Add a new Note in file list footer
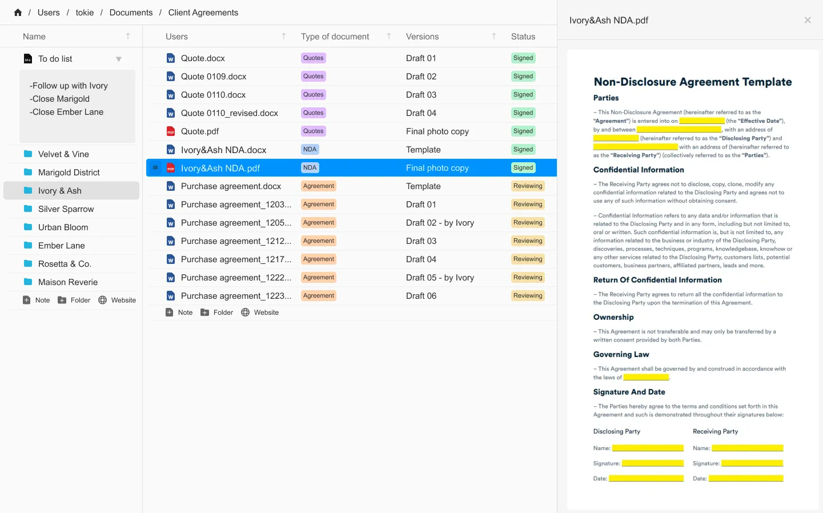 tap(179, 312)
